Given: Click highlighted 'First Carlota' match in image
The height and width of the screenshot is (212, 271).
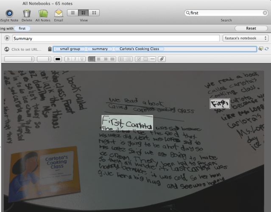Looking at the screenshot, I should (127, 123).
